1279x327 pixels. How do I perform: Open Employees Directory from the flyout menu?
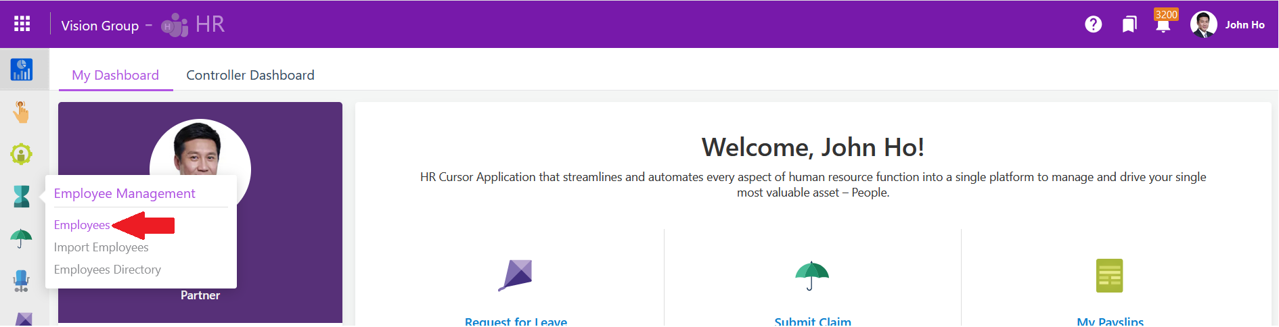tap(108, 270)
